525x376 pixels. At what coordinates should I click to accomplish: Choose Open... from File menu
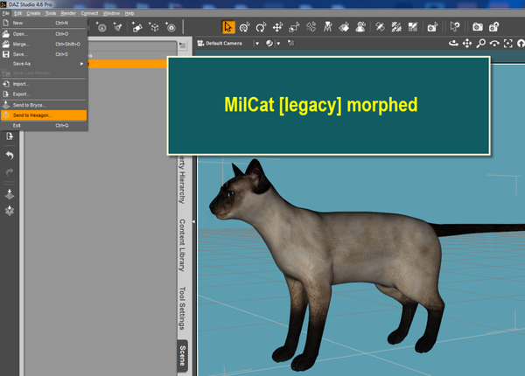(x=44, y=34)
